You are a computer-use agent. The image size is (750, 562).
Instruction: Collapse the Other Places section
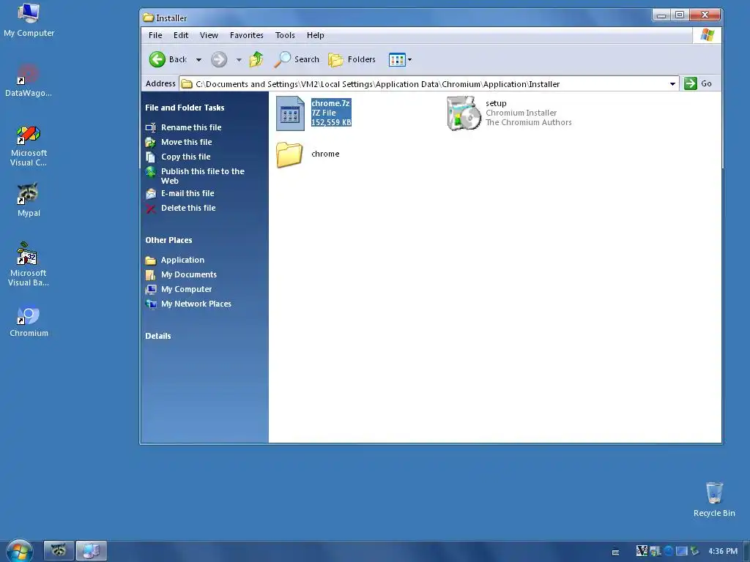coord(168,240)
